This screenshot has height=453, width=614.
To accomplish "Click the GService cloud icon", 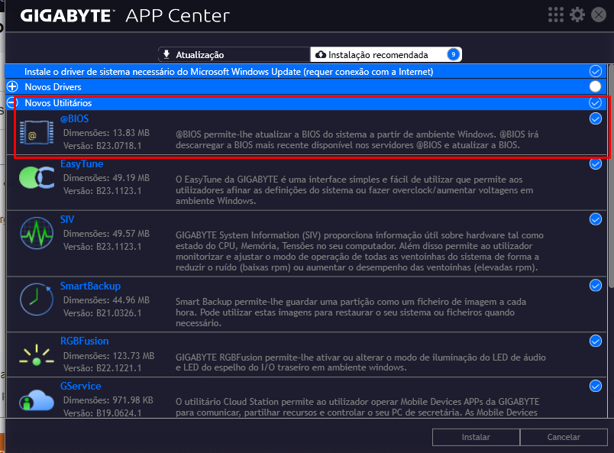I will coord(37,400).
